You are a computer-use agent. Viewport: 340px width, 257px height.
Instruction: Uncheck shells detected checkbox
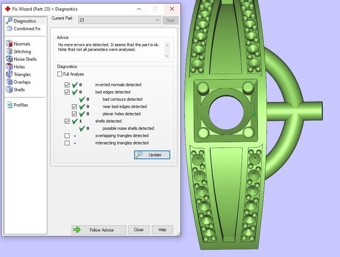point(67,121)
